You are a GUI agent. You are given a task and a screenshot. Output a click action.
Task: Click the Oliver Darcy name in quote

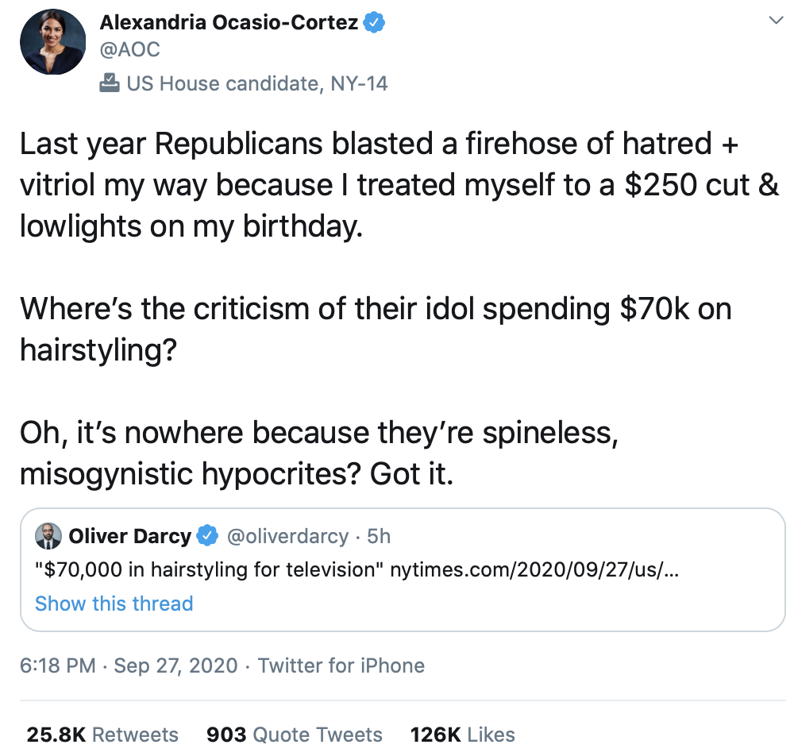tap(129, 537)
